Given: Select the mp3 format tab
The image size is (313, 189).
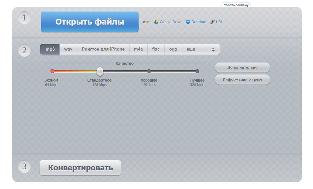Looking at the screenshot, I should tap(50, 49).
